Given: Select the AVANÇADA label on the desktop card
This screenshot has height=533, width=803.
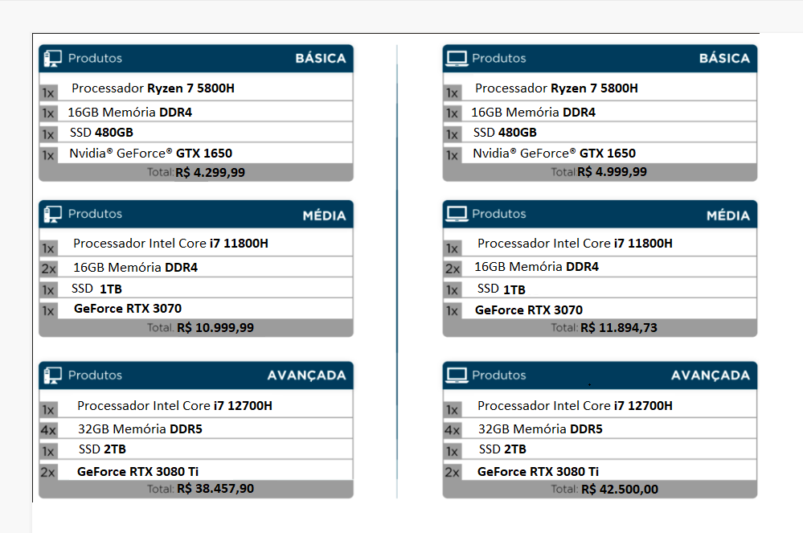Looking at the screenshot, I should [307, 375].
